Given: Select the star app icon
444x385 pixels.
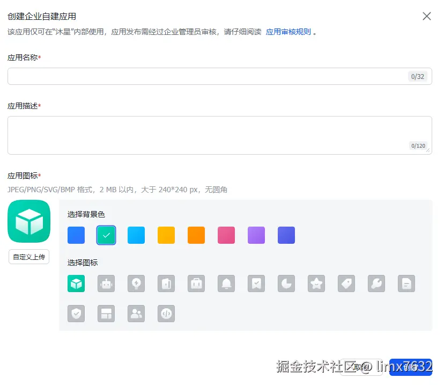Looking at the screenshot, I should click(x=316, y=283).
